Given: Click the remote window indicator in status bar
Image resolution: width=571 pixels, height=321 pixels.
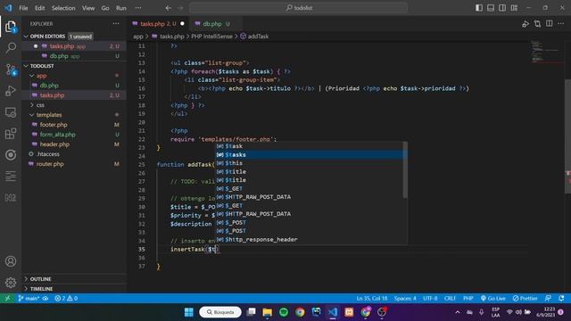Looking at the screenshot, I should (x=7, y=298).
